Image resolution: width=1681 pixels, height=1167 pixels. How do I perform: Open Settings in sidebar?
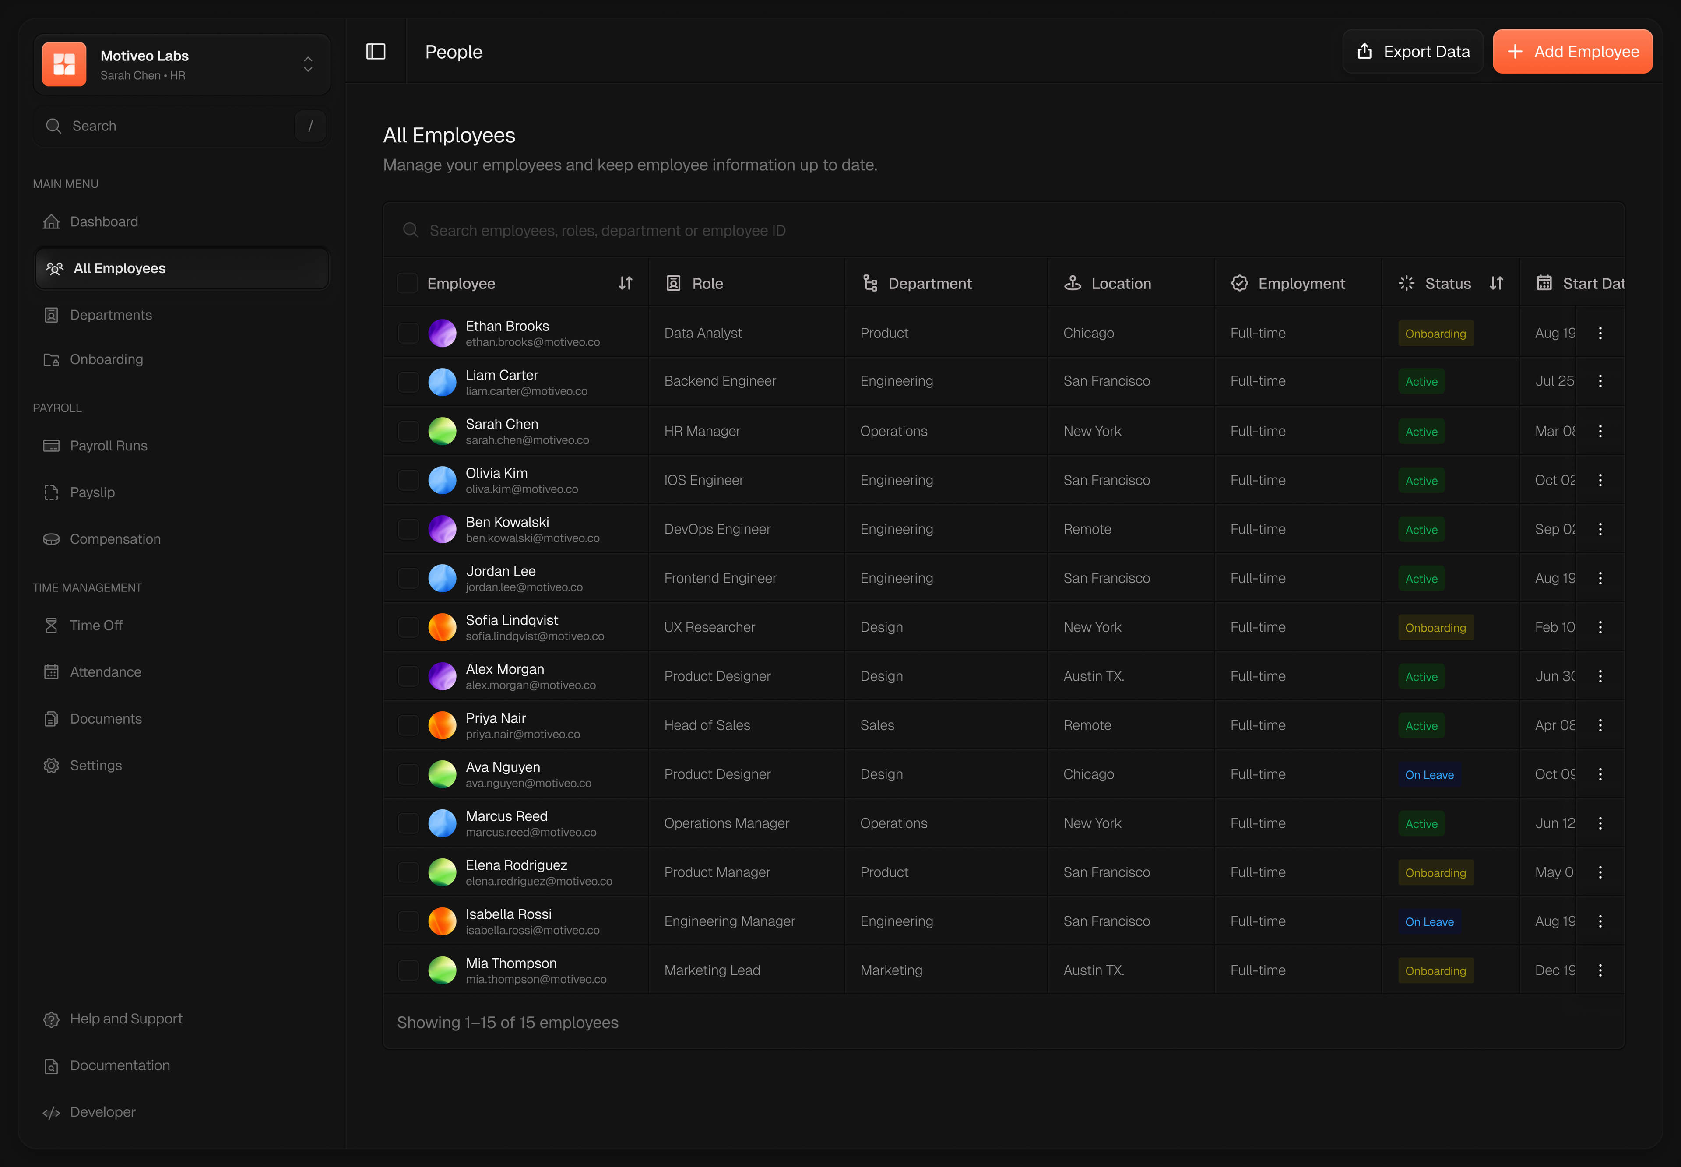pos(181,766)
